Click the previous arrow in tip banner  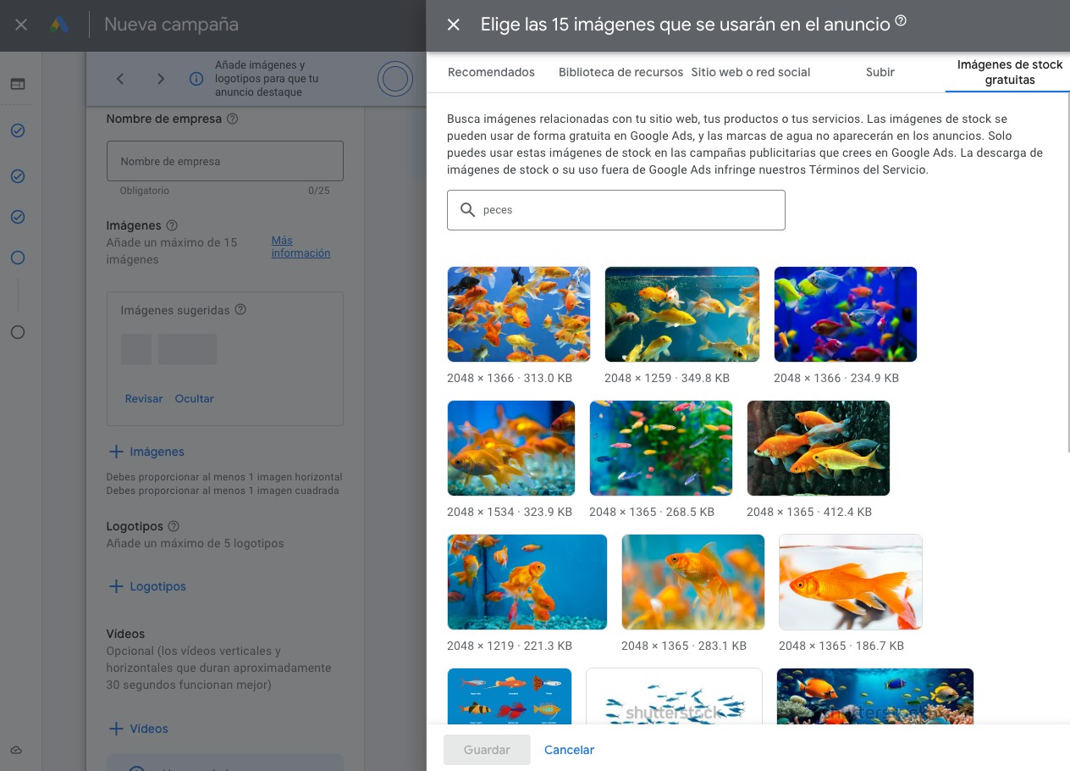pos(120,79)
